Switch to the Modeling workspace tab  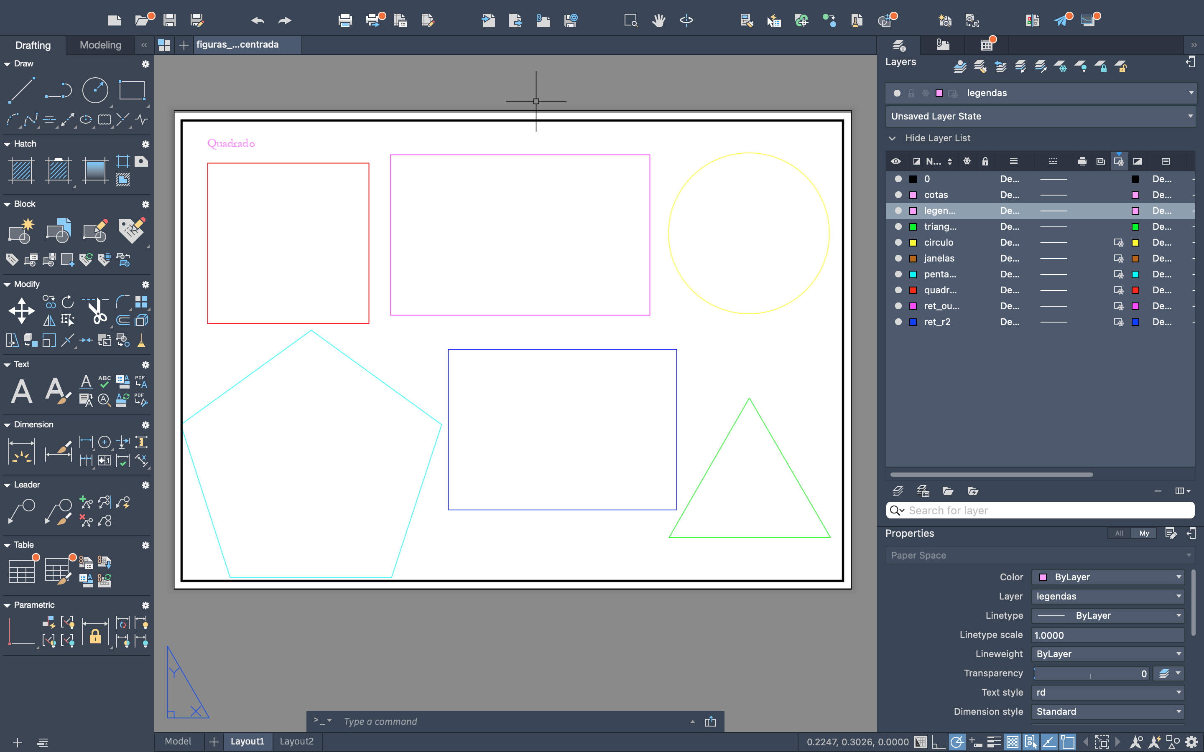[x=100, y=45]
